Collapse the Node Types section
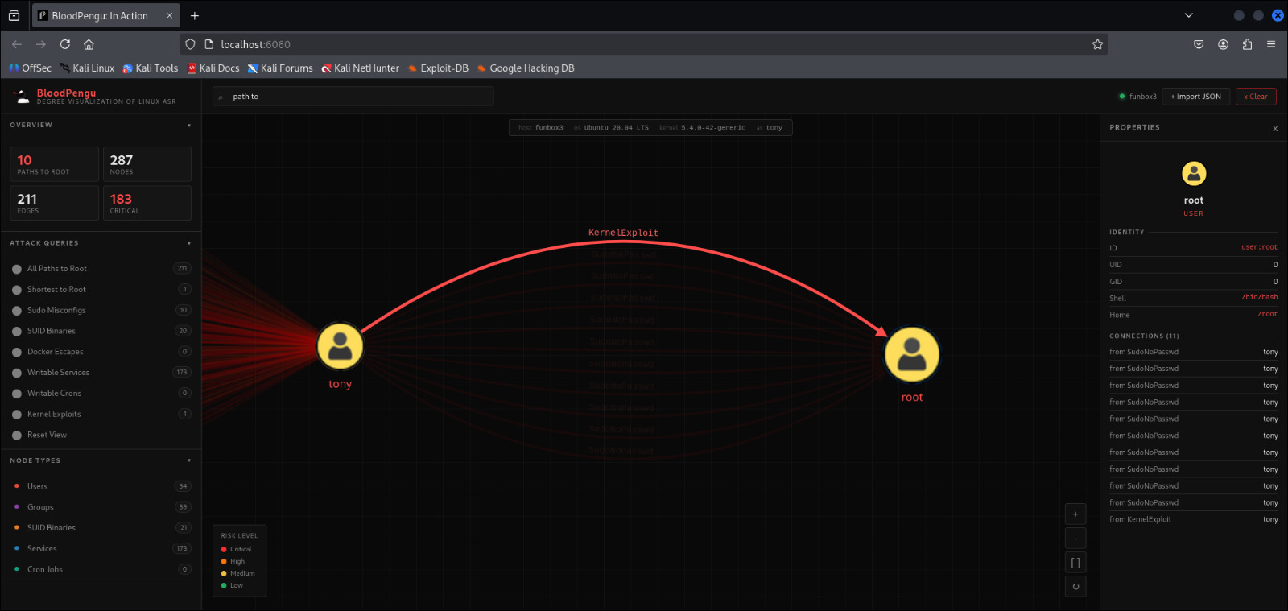Image resolution: width=1288 pixels, height=611 pixels. tap(189, 461)
